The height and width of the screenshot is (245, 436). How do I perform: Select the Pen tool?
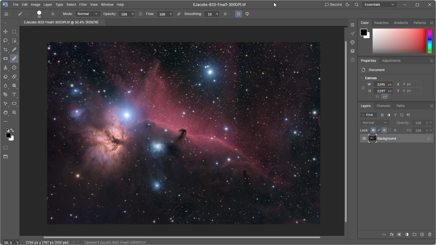pos(5,94)
